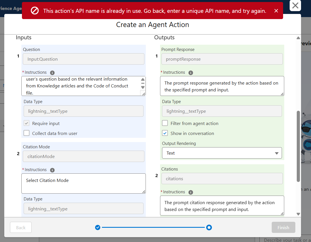Click resize handle of Citation Mode Instructions box
This screenshot has width=311, height=242.
tap(144, 192)
